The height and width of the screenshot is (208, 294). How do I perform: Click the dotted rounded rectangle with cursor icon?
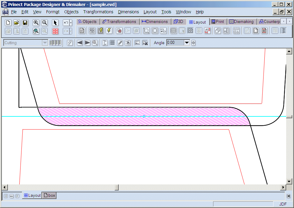tap(146, 31)
